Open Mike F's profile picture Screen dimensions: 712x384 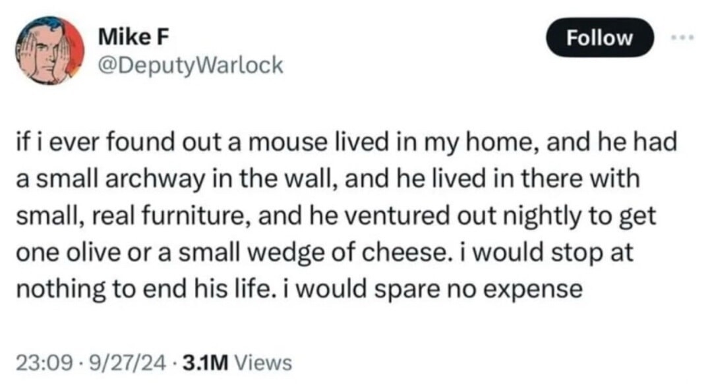tap(51, 51)
